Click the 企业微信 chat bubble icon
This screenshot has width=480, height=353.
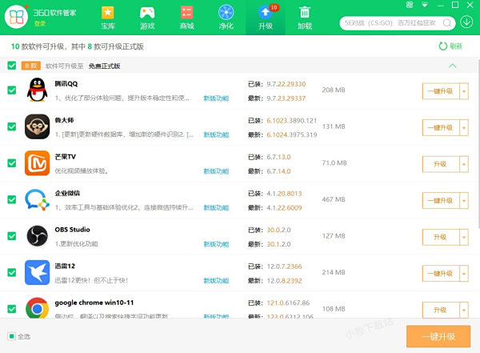click(x=37, y=199)
